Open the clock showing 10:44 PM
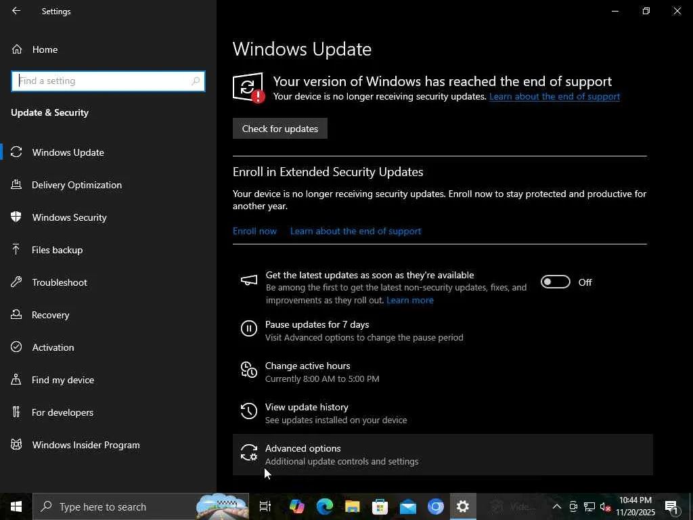Screen dimensions: 693x520 635,506
